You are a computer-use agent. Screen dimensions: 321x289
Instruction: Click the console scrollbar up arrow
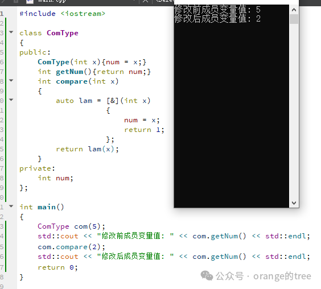point(294,10)
